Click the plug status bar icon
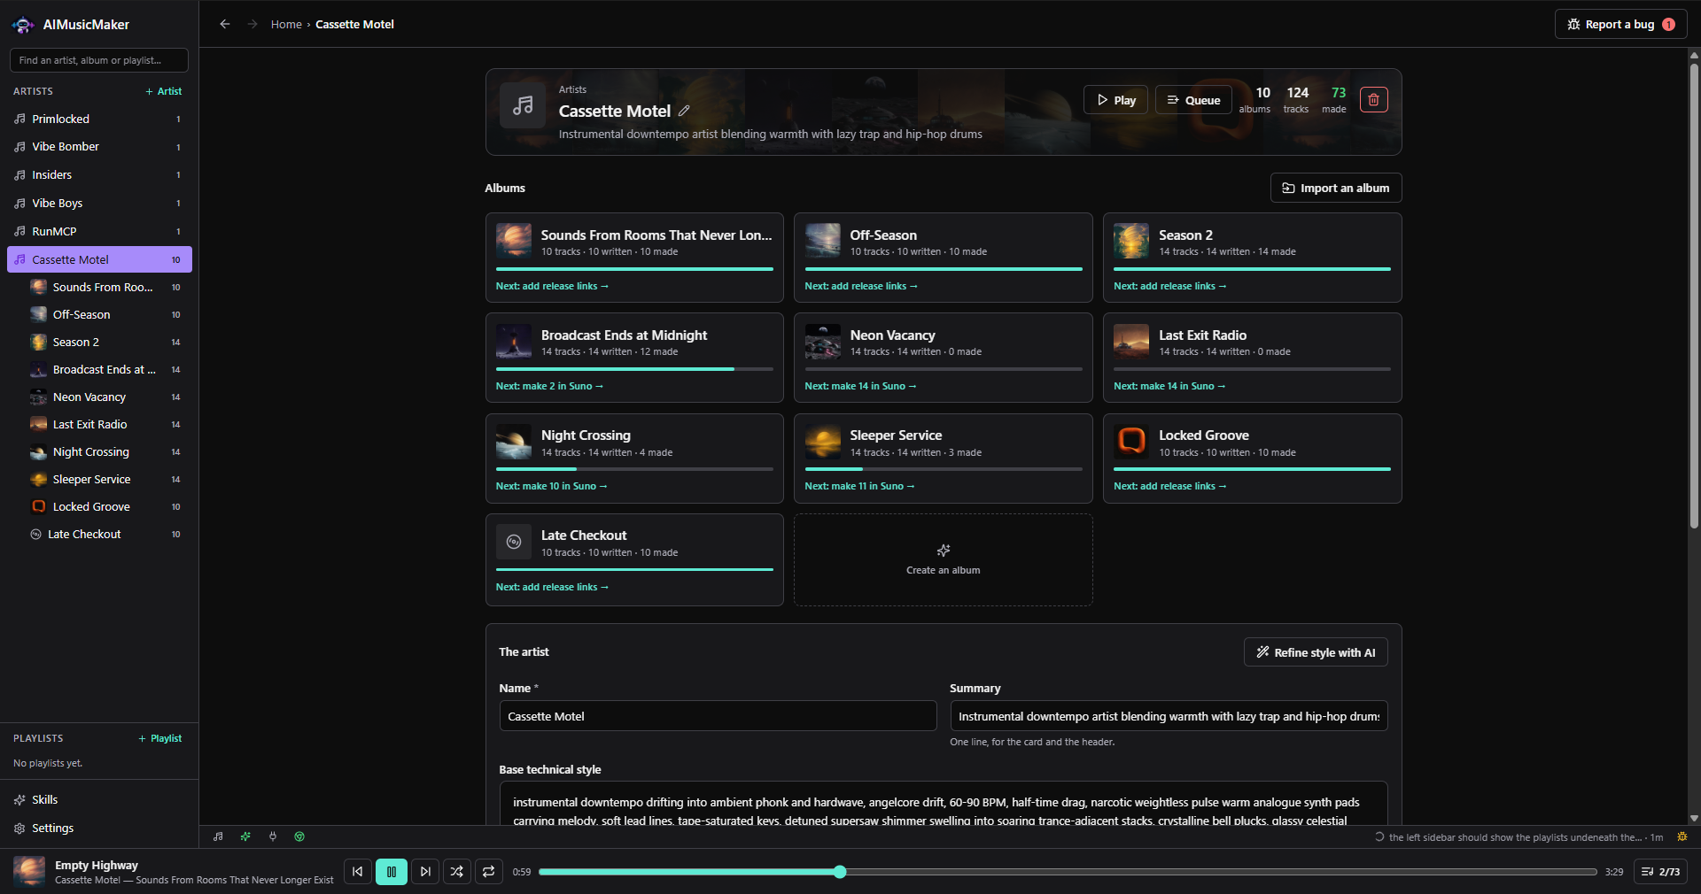This screenshot has width=1701, height=894. click(x=273, y=836)
